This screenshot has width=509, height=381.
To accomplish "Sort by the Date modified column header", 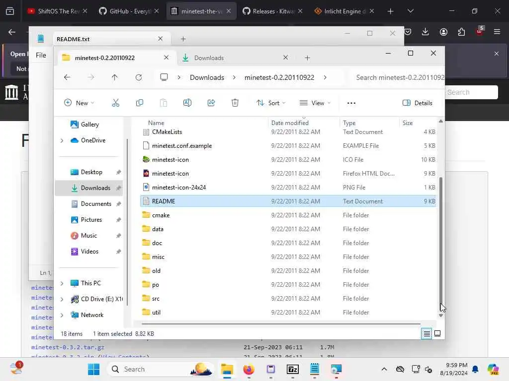I will click(290, 123).
